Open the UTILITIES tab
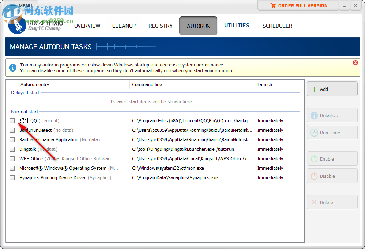Viewport: 365px width, 249px height. pyautogui.click(x=237, y=26)
